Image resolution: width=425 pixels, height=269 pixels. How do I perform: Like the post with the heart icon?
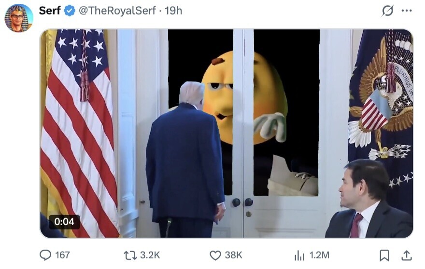[215, 255]
